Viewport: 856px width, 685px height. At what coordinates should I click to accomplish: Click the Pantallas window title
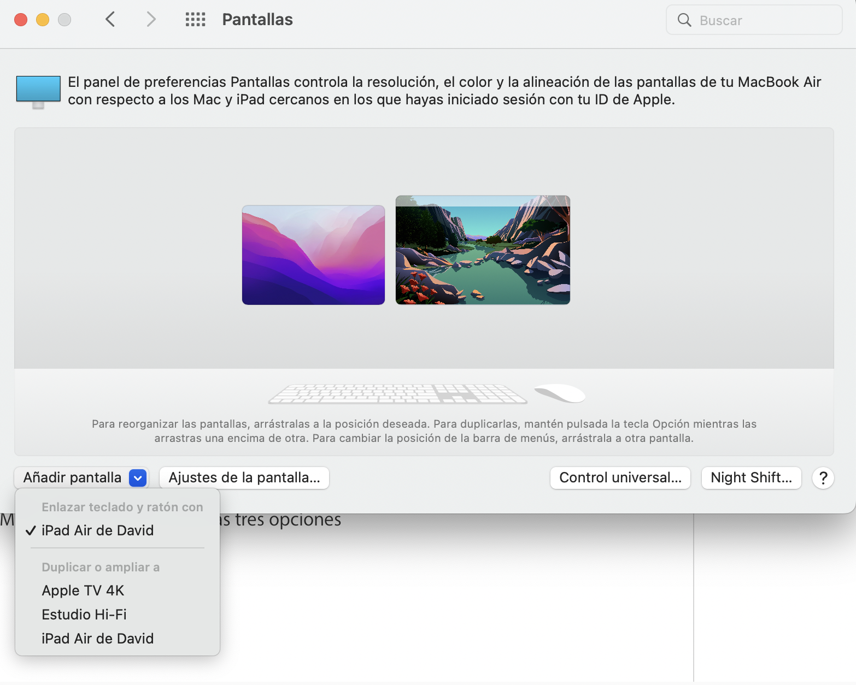click(x=257, y=20)
